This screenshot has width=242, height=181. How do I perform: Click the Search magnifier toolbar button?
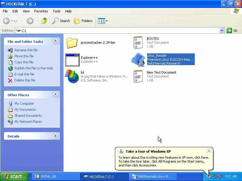click(61, 21)
